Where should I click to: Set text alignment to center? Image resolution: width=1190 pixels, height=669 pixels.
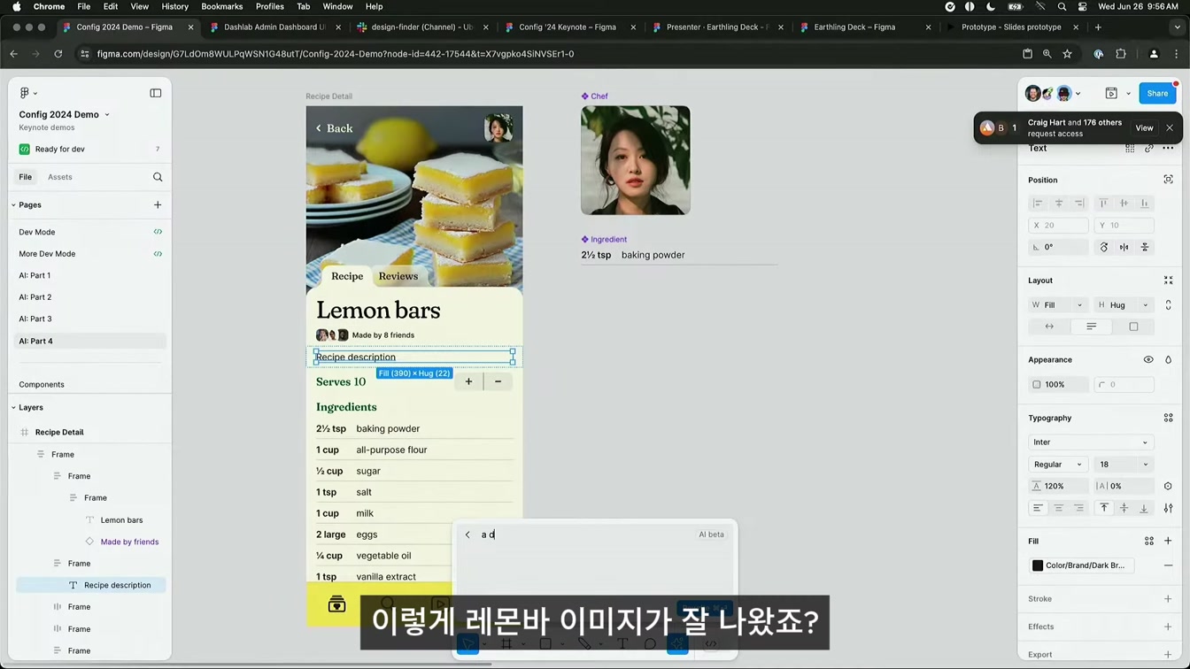tap(1058, 508)
